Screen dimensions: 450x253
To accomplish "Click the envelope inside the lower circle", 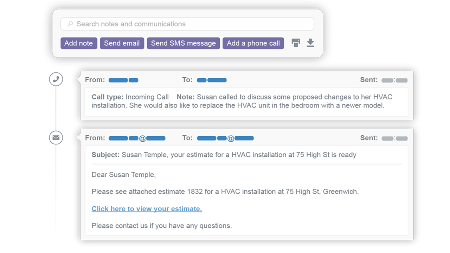I will [56, 137].
